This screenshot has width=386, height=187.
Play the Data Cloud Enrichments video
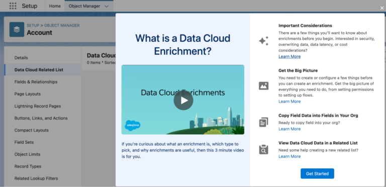point(183,101)
